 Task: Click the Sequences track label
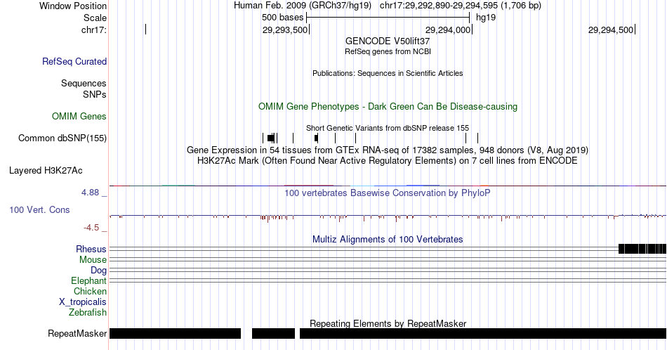(x=84, y=83)
